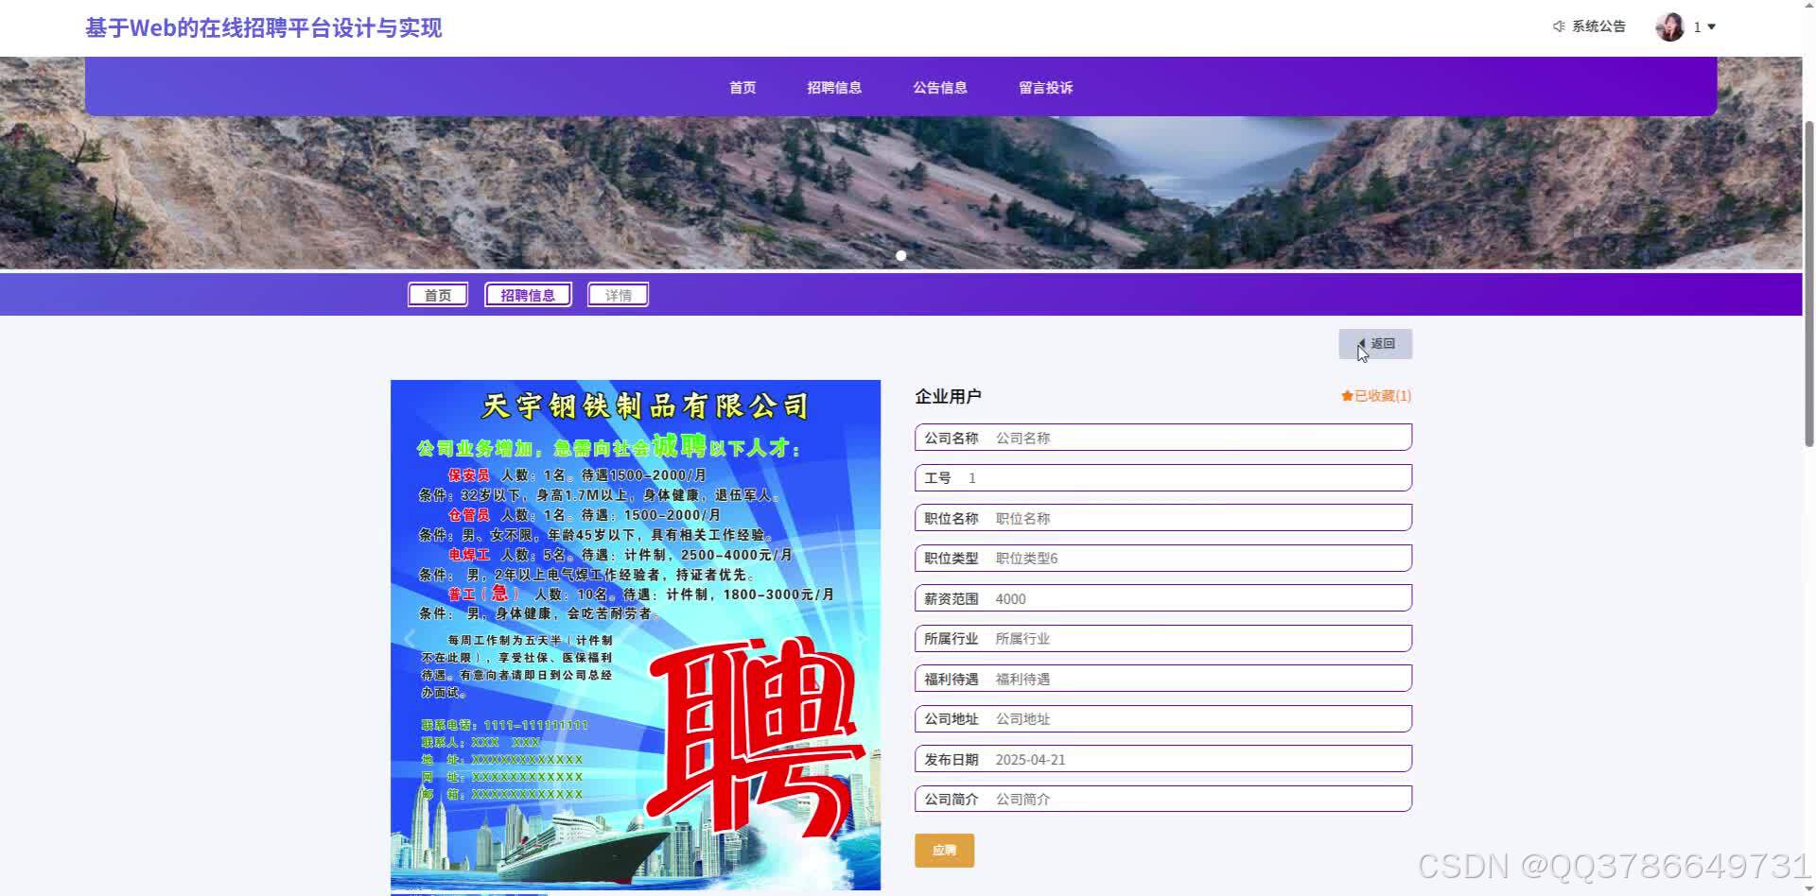Open the 首页 breadcrumb link
The height and width of the screenshot is (896, 1816).
(437, 294)
